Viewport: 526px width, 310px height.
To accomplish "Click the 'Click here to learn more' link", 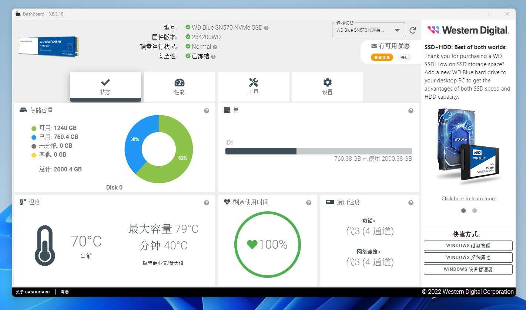I will [x=469, y=198].
